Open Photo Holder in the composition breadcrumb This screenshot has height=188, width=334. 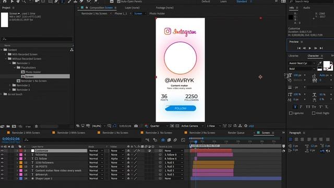click(157, 14)
